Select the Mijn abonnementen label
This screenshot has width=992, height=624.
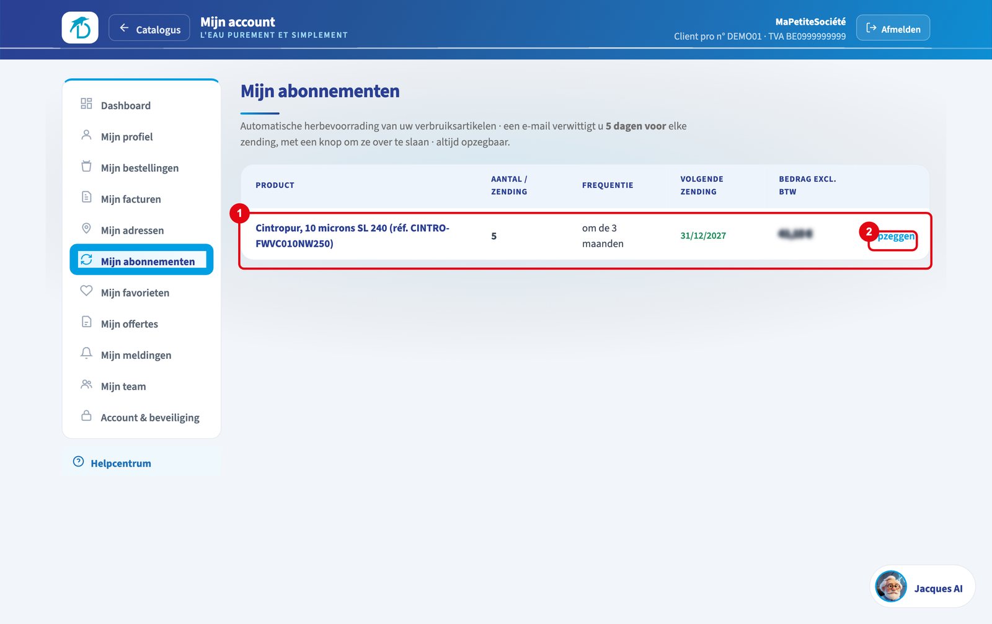148,261
